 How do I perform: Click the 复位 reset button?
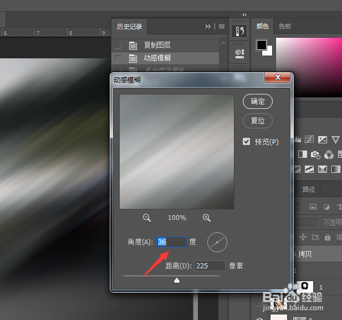tap(258, 121)
